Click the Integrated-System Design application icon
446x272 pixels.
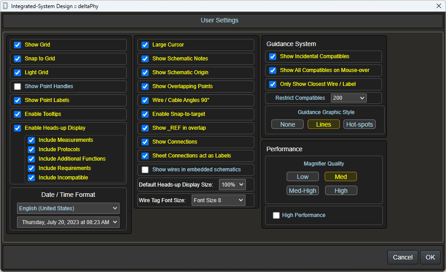coord(6,6)
